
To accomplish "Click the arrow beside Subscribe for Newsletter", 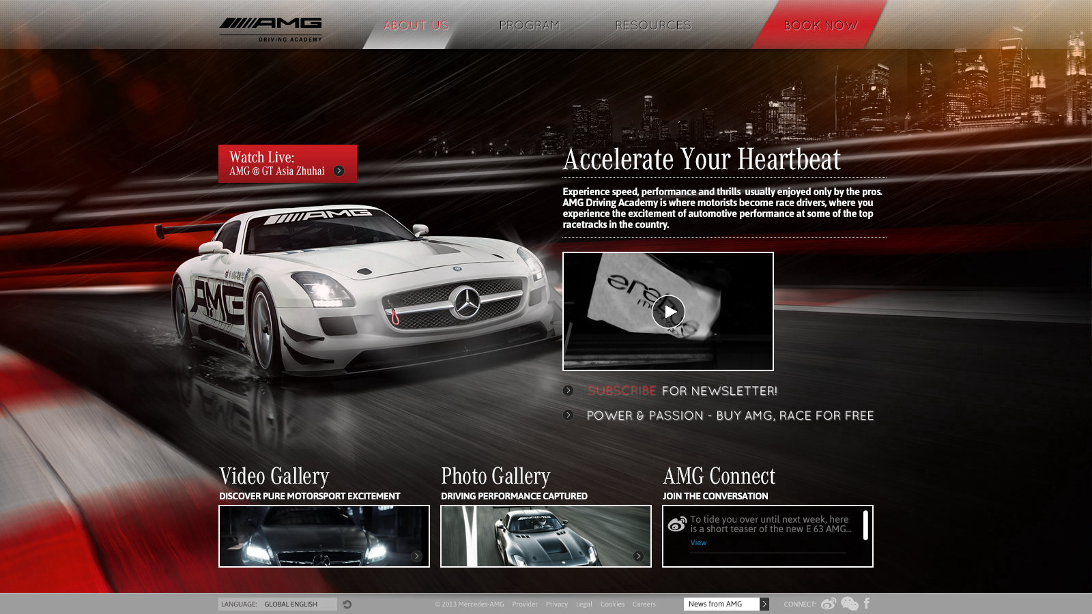I will pyautogui.click(x=568, y=391).
